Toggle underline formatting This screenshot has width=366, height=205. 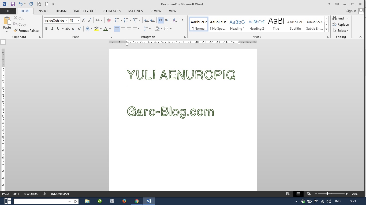(58, 29)
